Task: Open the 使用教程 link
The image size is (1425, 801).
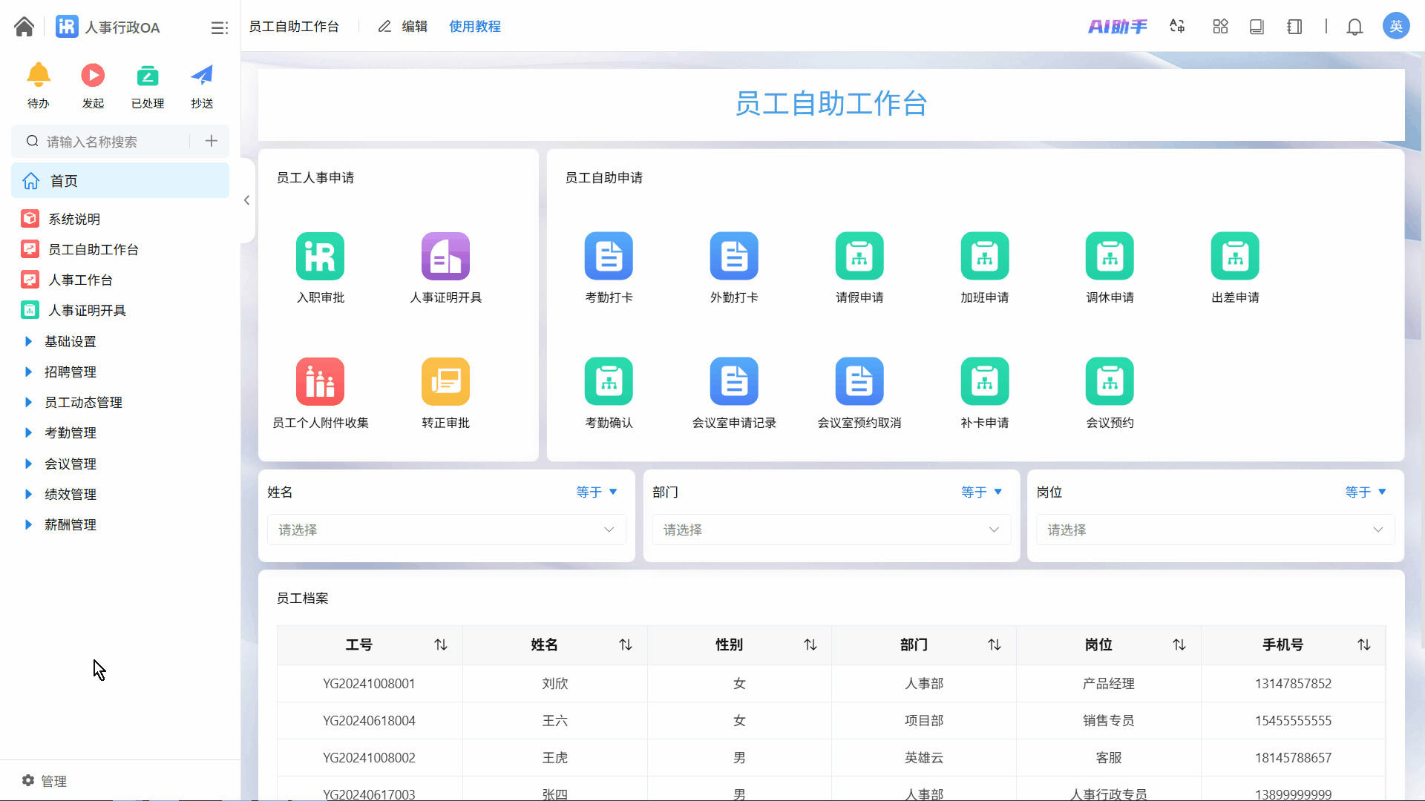Action: pos(474,27)
